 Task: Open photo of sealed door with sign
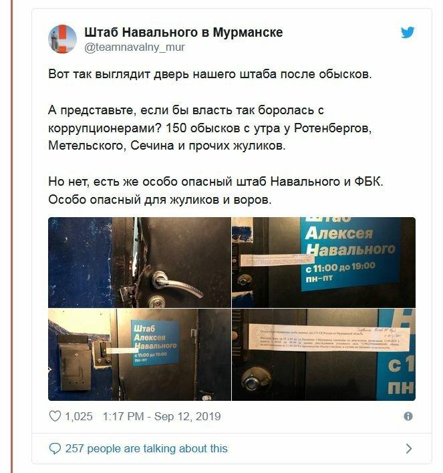point(323,263)
